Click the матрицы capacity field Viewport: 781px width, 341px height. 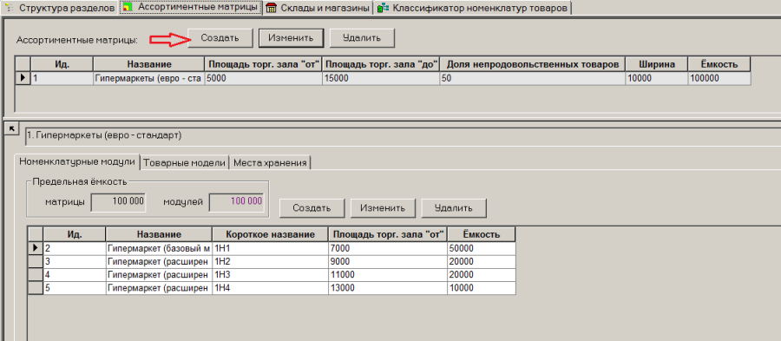click(118, 201)
